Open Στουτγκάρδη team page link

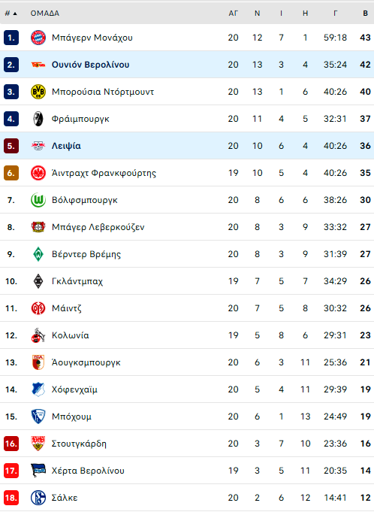(x=79, y=444)
